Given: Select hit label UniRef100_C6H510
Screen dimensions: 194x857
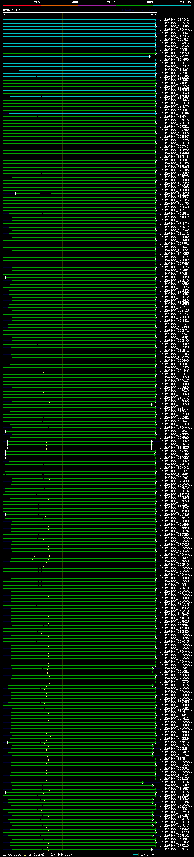Looking at the screenshot, I should 174,812.
